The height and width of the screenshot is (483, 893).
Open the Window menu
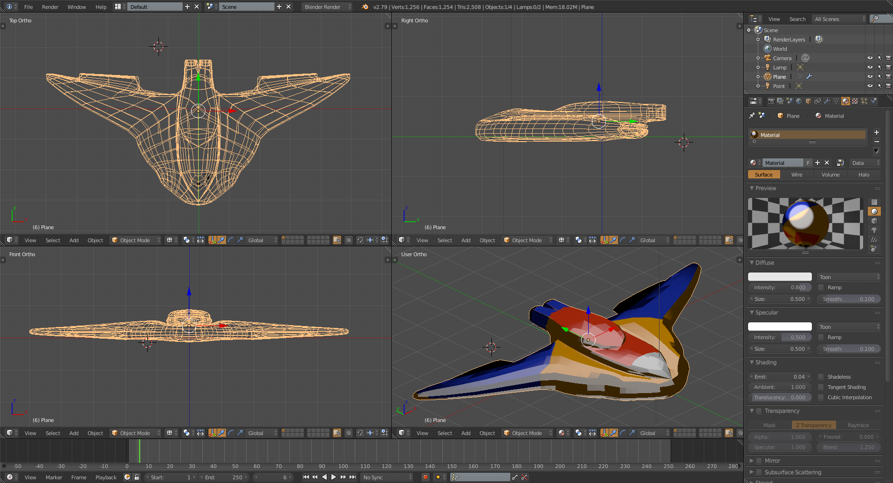click(x=77, y=7)
